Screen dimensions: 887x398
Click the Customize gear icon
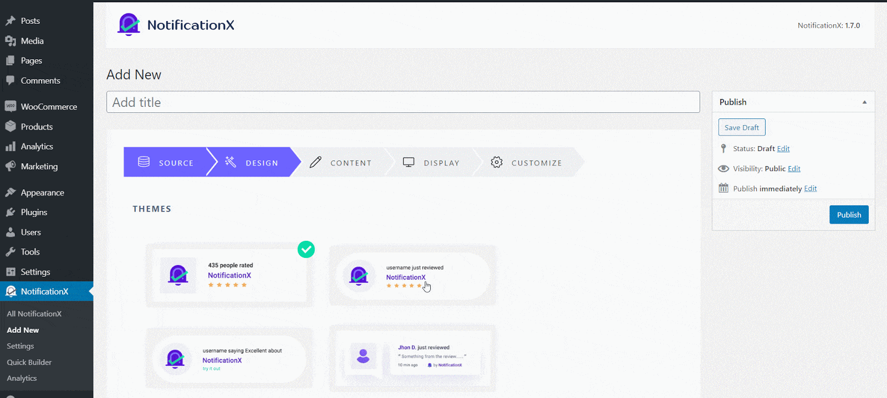[x=497, y=162]
